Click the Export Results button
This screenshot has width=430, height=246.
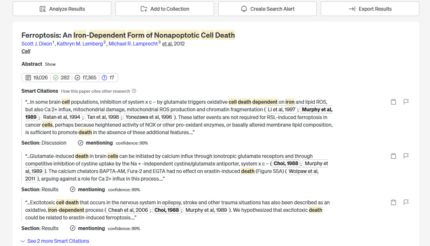[370, 9]
